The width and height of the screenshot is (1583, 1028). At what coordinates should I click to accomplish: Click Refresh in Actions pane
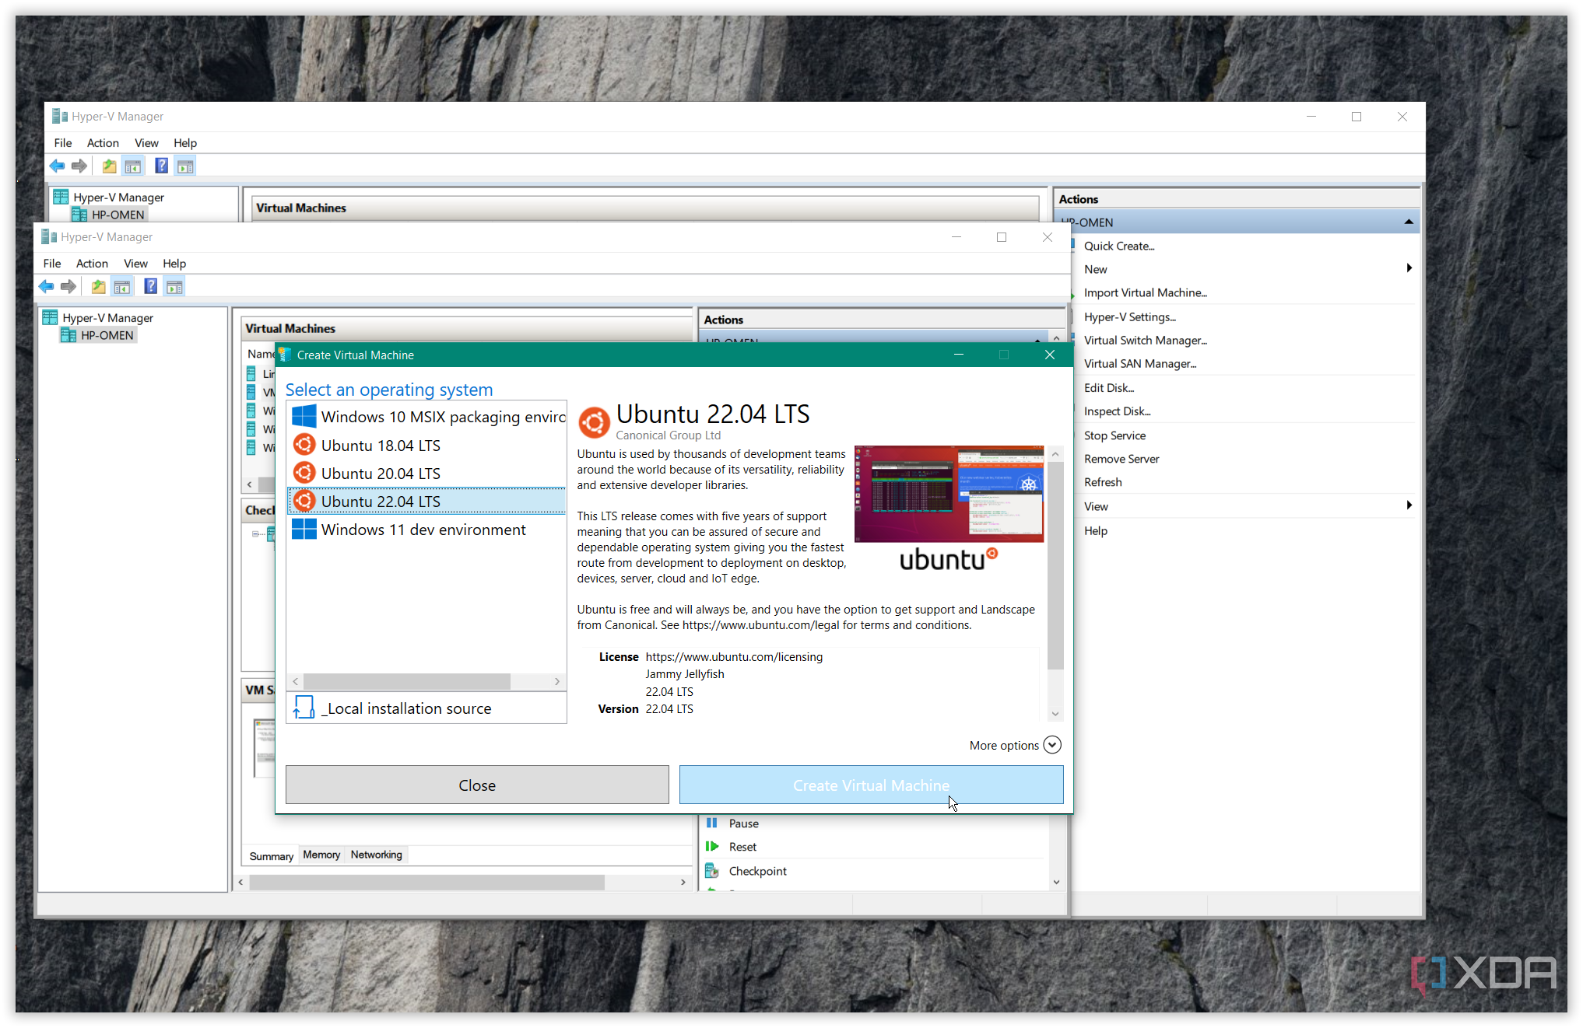pos(1103,482)
